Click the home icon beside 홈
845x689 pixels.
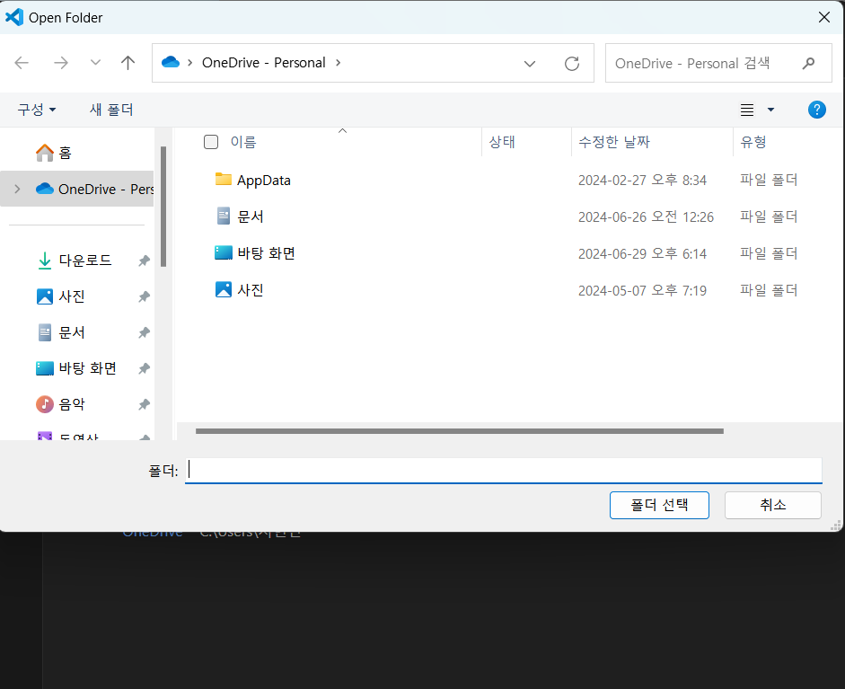45,153
